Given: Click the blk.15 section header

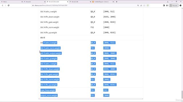Looking at the screenshot, I should [43, 38].
